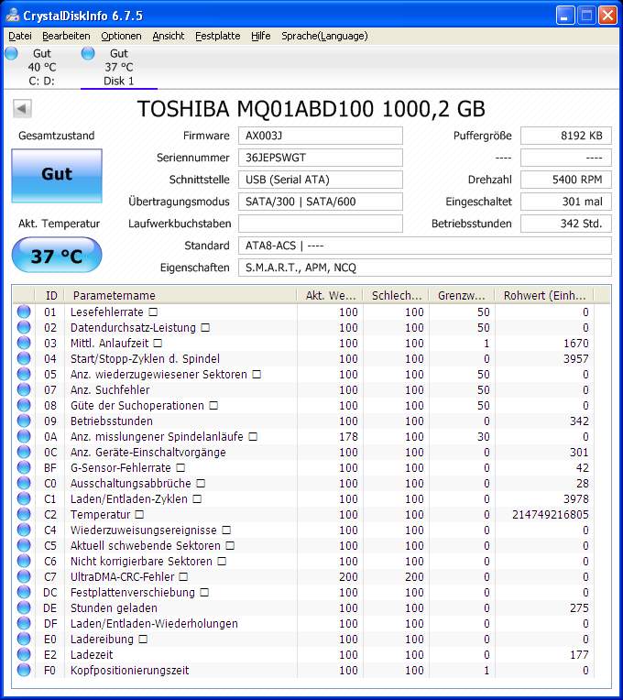Click the Drehzahl value 5400 RPM
The image size is (623, 700).
pyautogui.click(x=566, y=180)
